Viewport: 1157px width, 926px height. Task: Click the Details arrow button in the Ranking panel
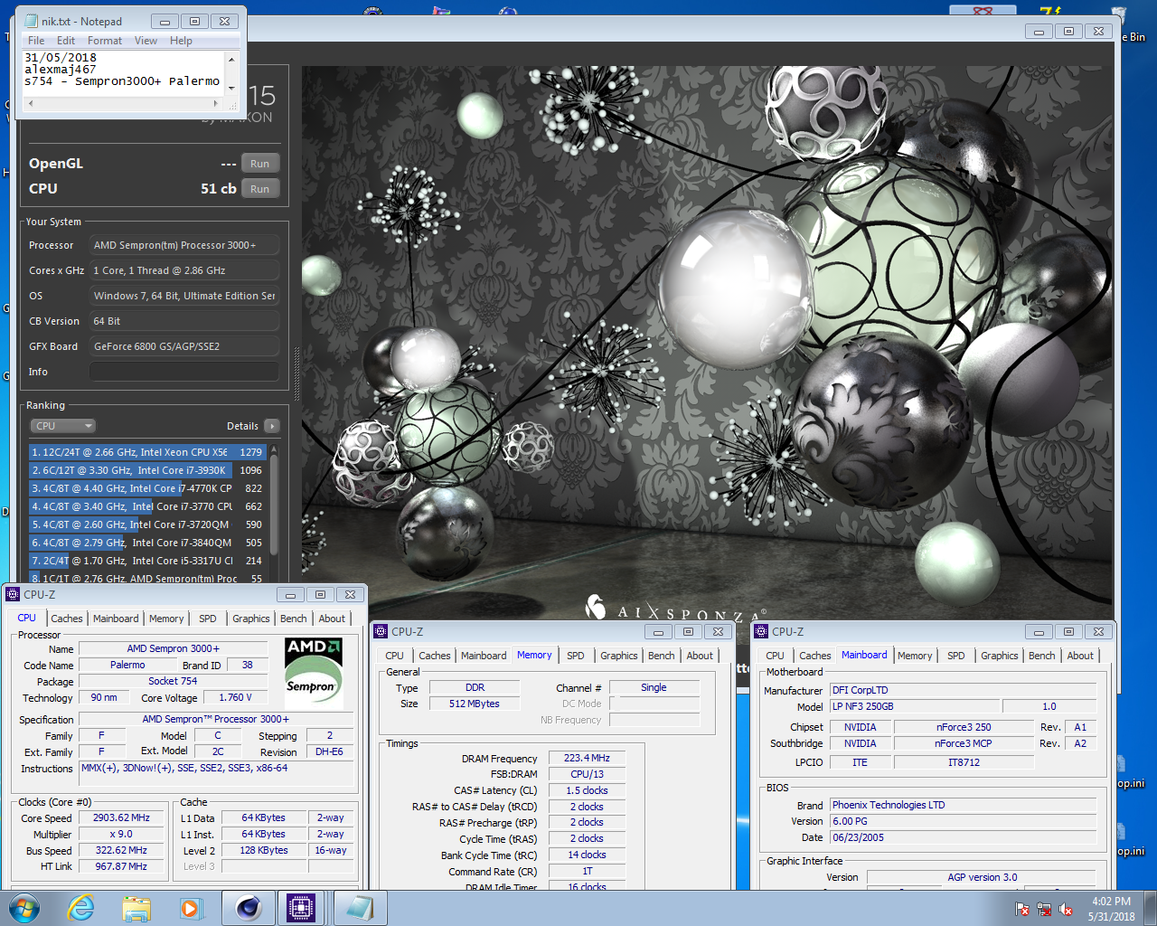pyautogui.click(x=271, y=426)
